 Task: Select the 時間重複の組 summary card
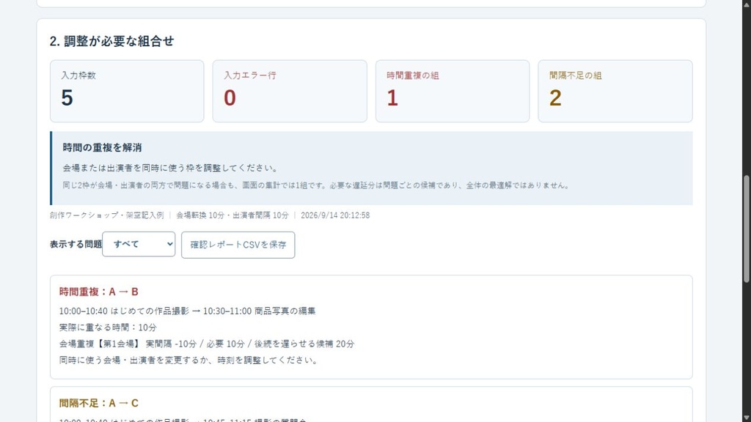coord(453,91)
